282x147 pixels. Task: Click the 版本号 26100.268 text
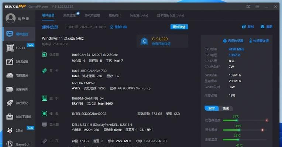click(x=55, y=44)
